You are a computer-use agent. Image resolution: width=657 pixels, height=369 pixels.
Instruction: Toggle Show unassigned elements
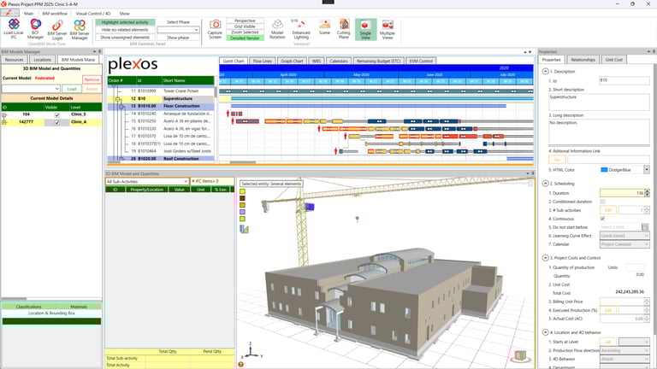click(x=125, y=38)
